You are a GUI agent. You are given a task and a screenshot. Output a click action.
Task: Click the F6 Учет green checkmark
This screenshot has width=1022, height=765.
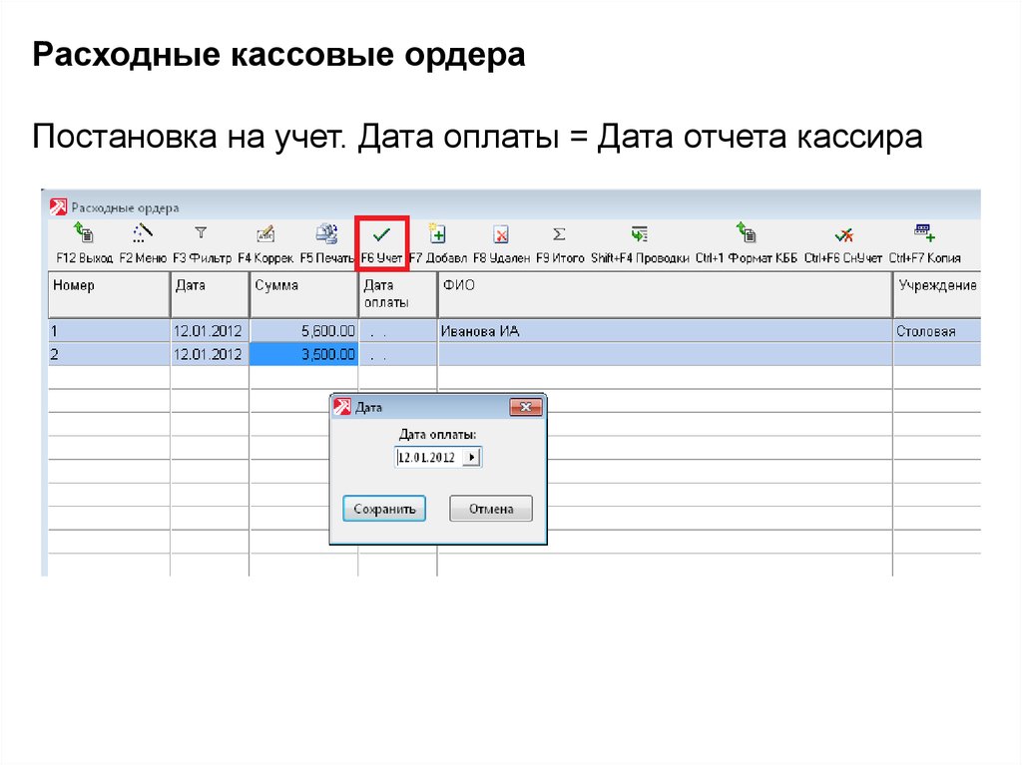[x=381, y=235]
